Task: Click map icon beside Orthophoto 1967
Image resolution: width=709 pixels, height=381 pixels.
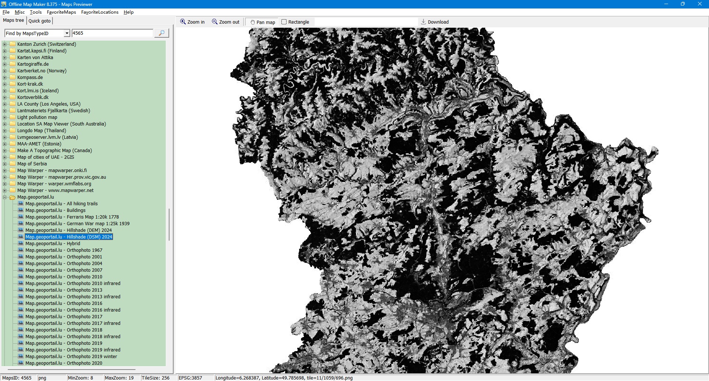Action: [x=21, y=250]
